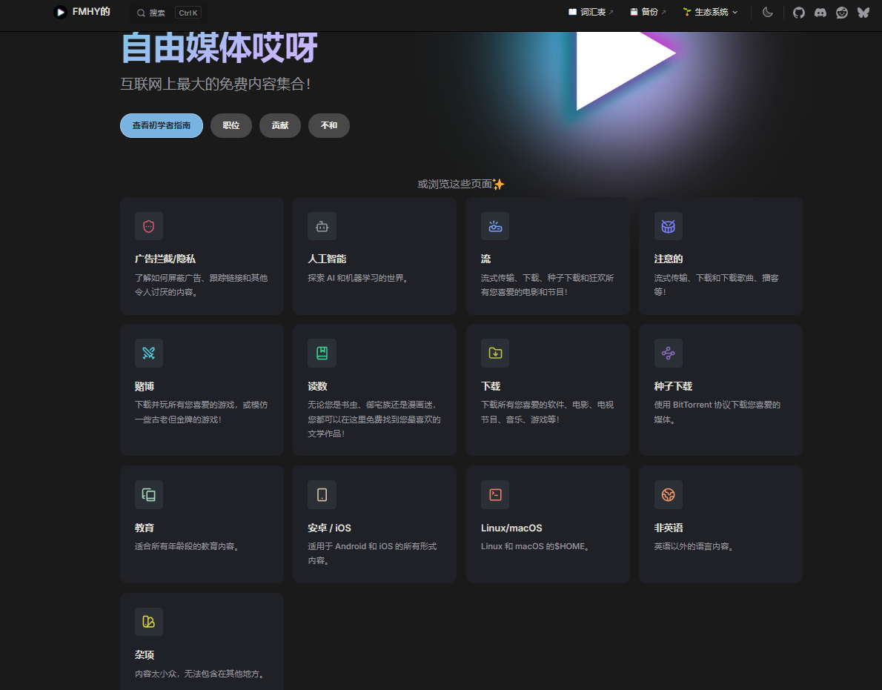
Task: Click the heading 自由媒体哎呀
Action: point(219,48)
